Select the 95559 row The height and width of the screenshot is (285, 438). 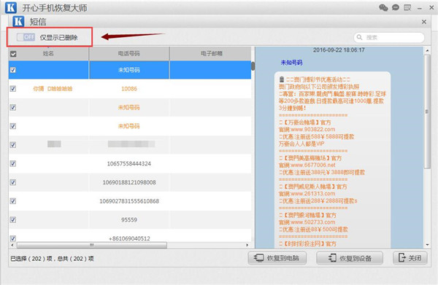coord(130,219)
